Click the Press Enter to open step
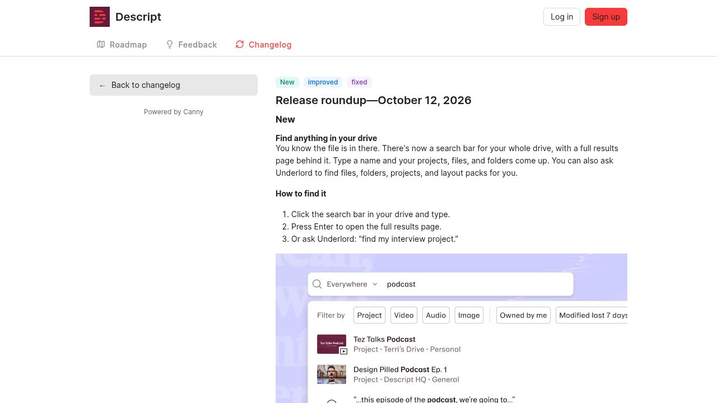The height and width of the screenshot is (403, 717). pos(366,227)
